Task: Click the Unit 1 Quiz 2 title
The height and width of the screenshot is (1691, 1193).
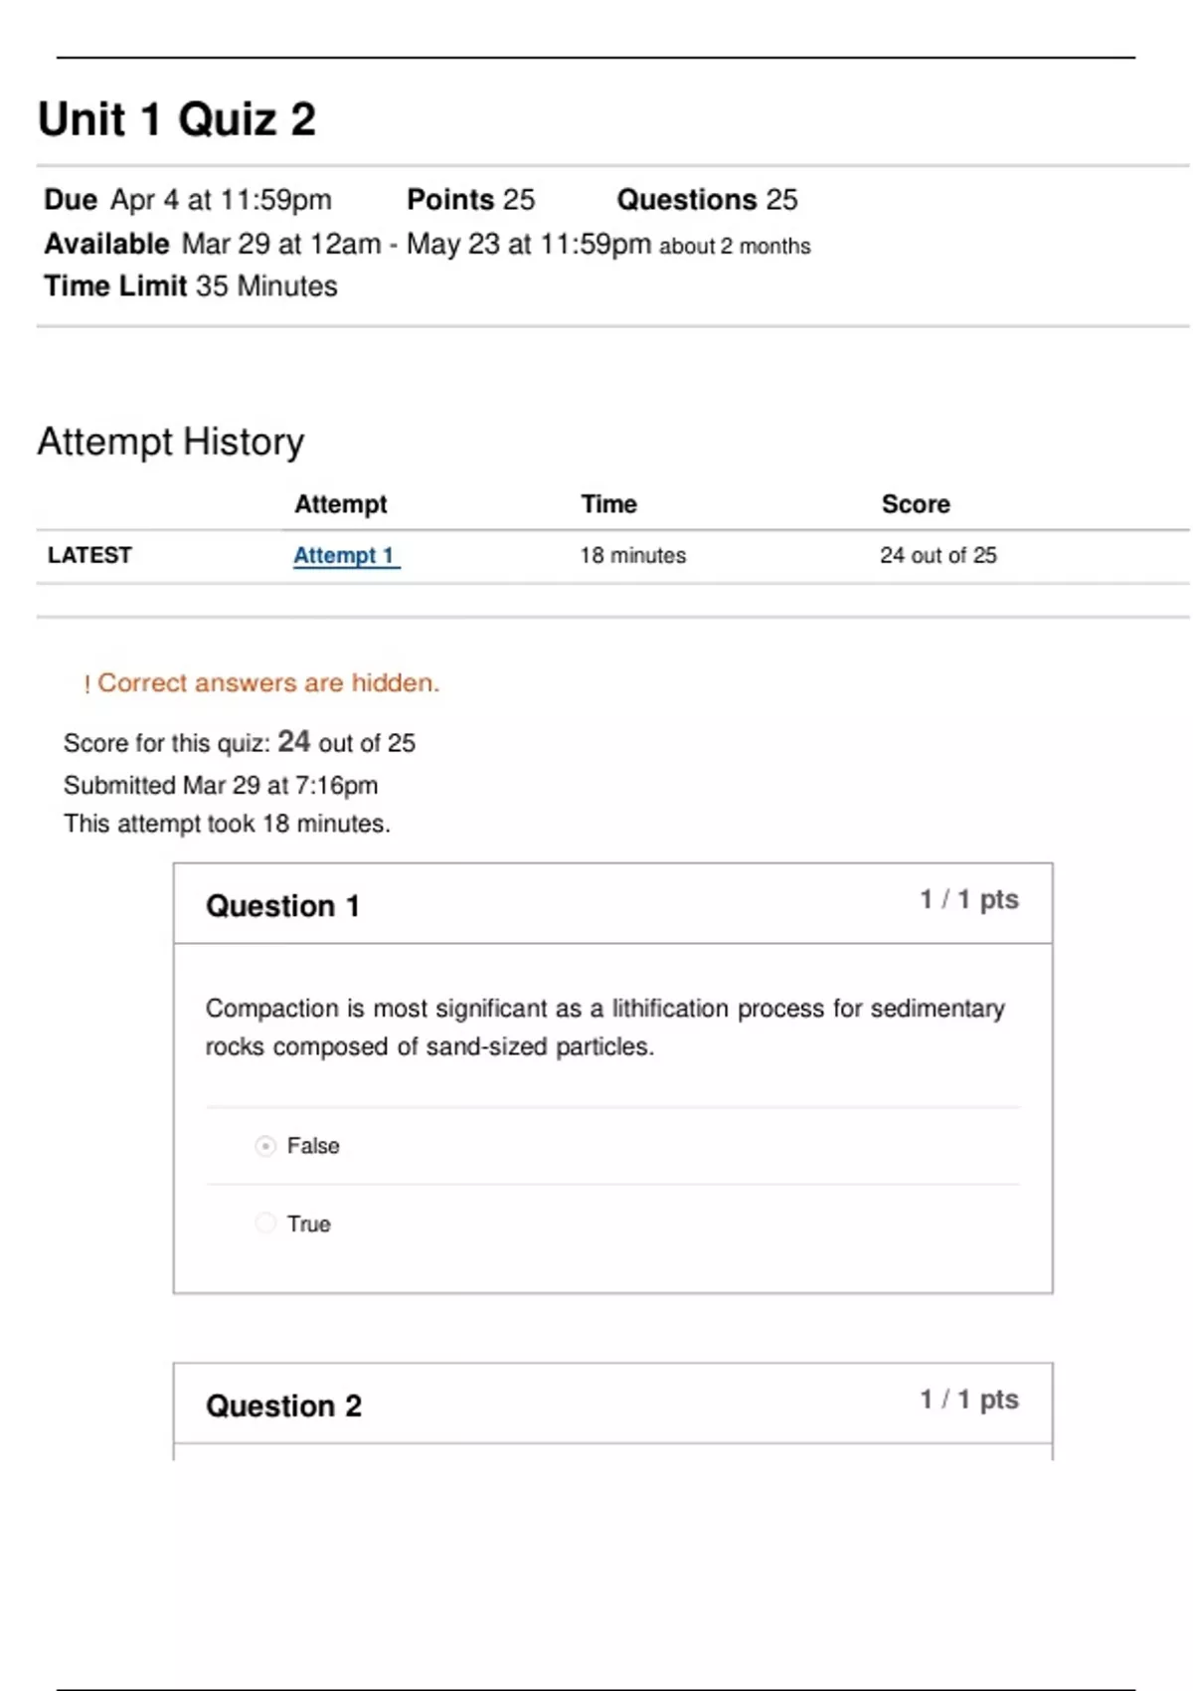Action: (x=177, y=119)
